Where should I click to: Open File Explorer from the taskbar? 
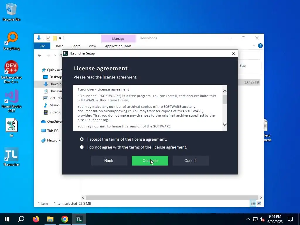(x=50, y=219)
